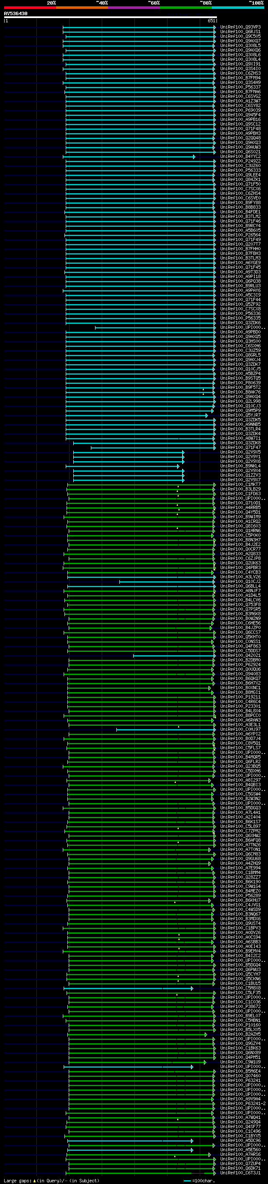Click the Large gaps legend text
This screenshot has height=1184, width=268.
(18, 1180)
